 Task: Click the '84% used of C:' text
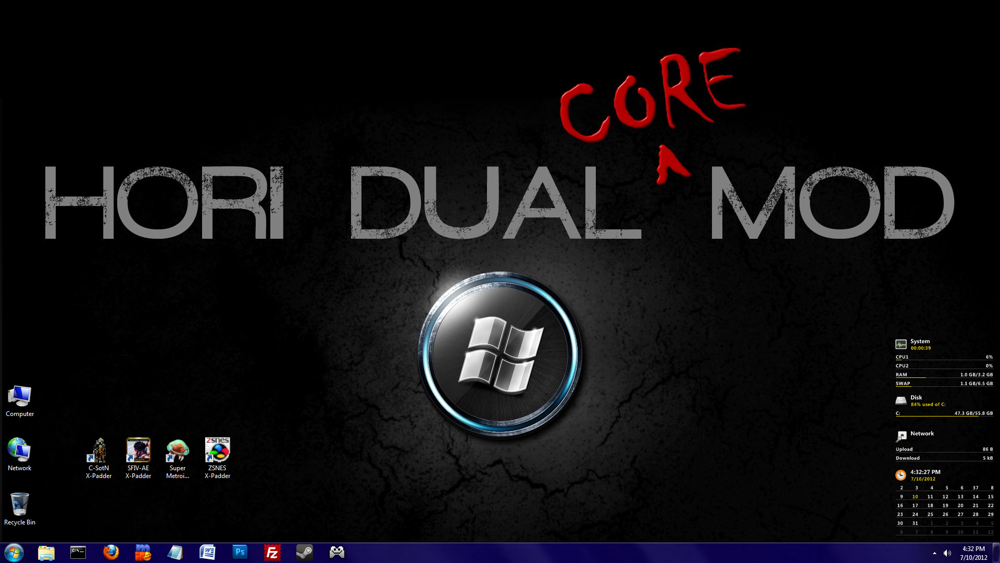(x=928, y=405)
